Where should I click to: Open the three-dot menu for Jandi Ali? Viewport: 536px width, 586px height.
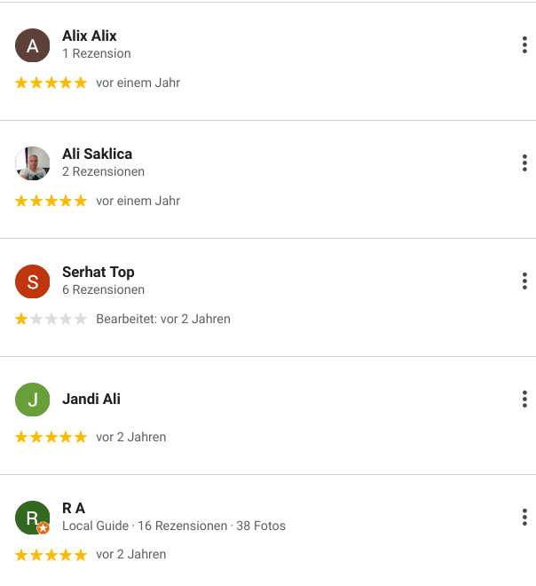point(524,399)
